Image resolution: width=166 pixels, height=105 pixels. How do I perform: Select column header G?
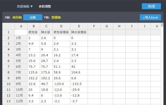click(x=107, y=26)
